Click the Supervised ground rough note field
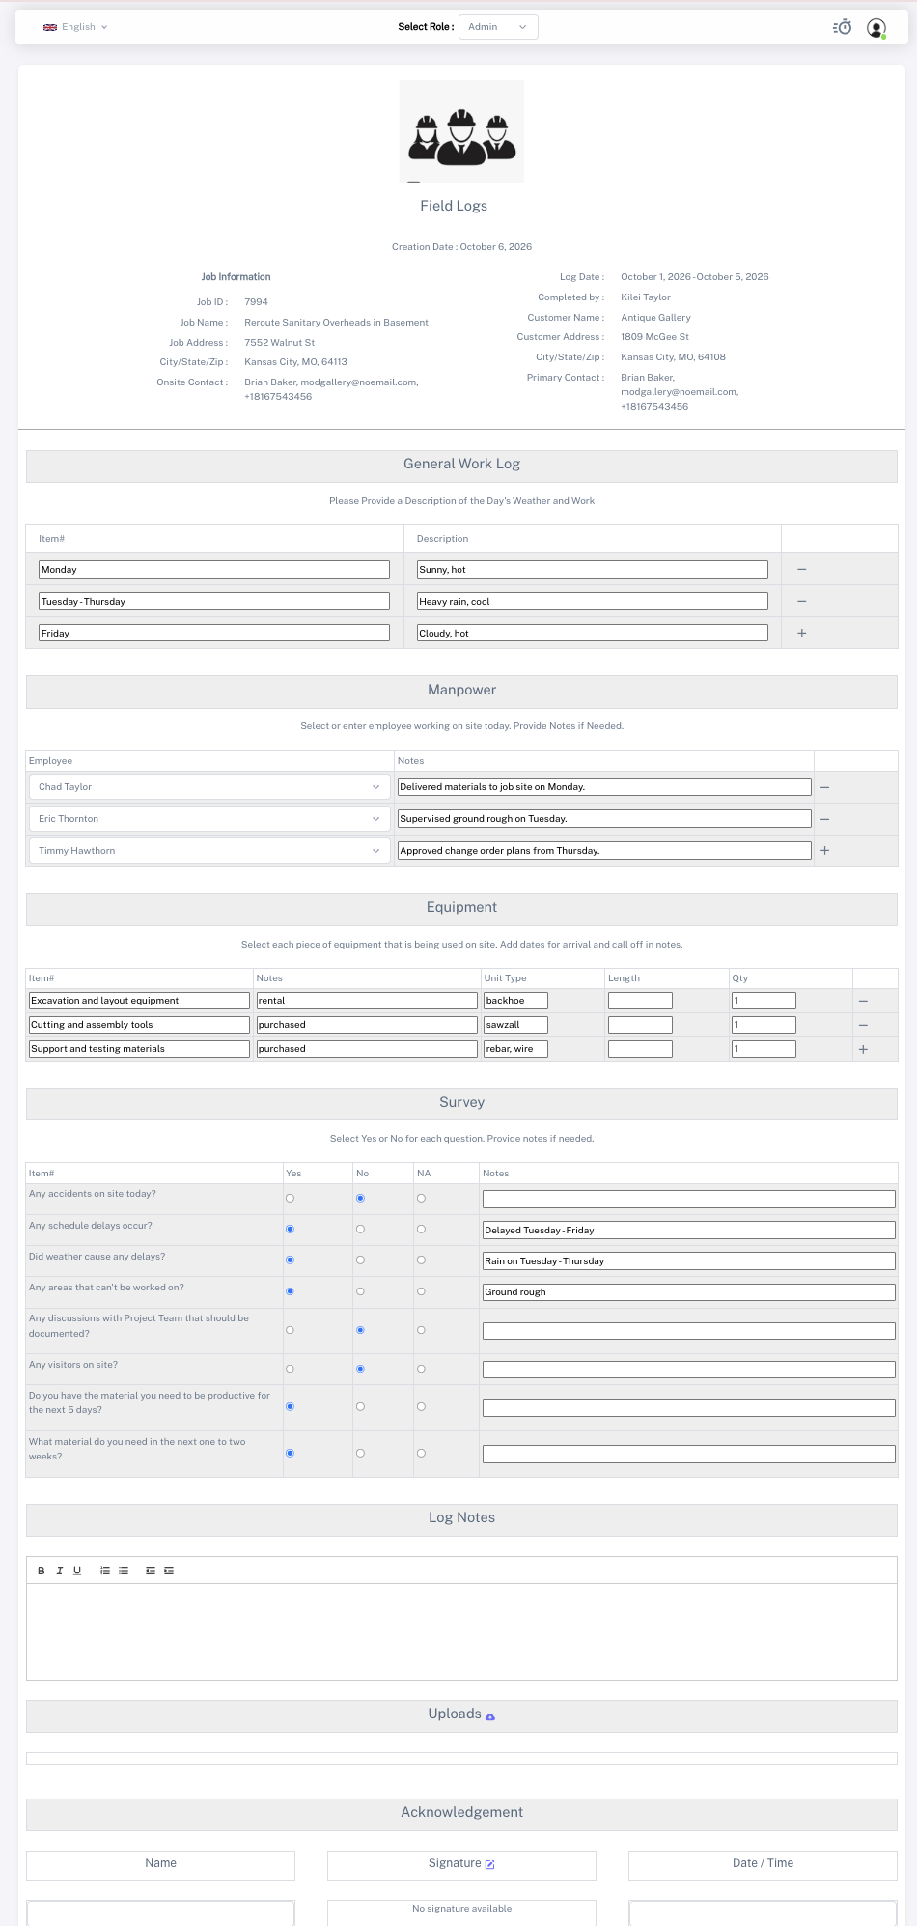This screenshot has height=1926, width=917. click(x=604, y=819)
